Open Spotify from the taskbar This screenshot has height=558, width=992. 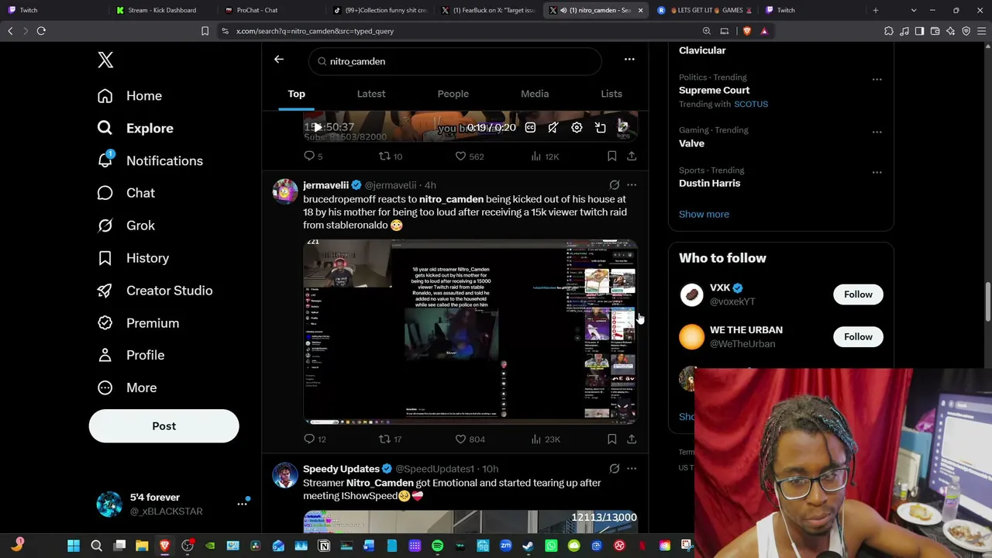coord(437,546)
